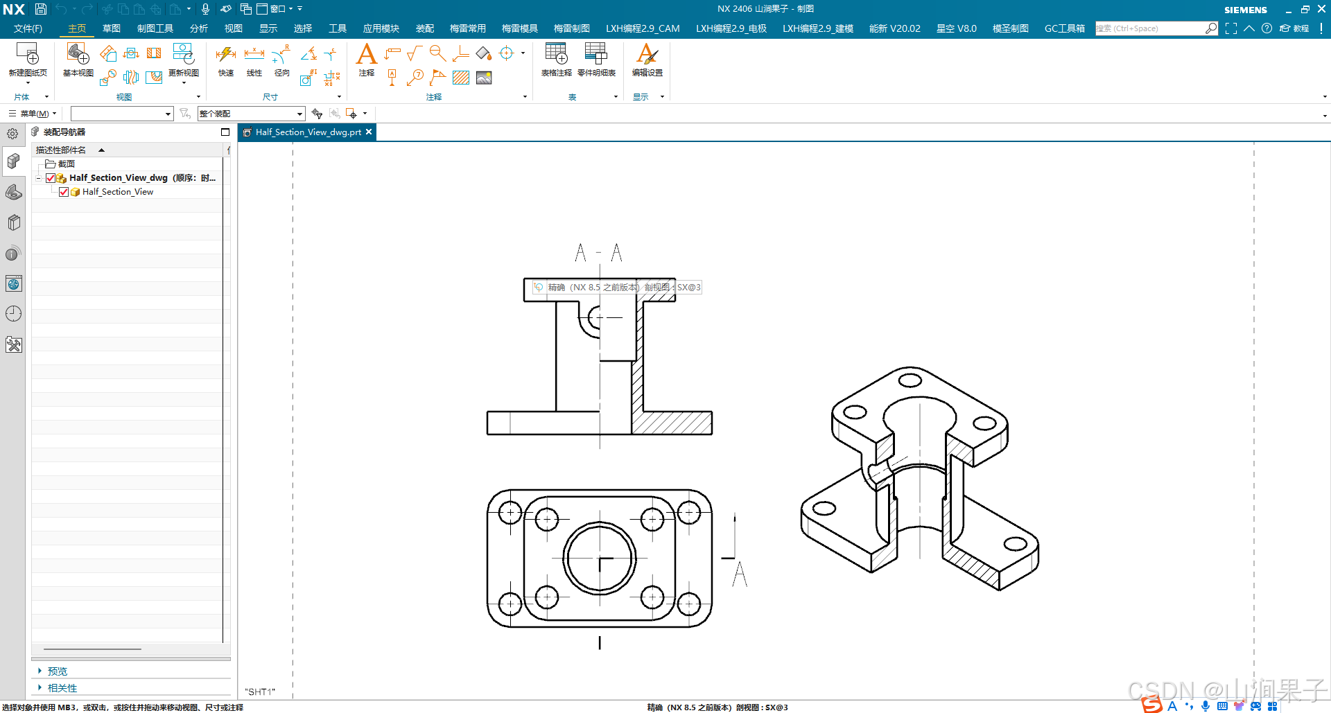The image size is (1331, 713).
Task: Click the Section View tool icon
Action: tap(154, 53)
